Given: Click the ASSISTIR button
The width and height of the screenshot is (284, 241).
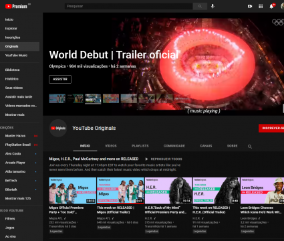Looking at the screenshot, I should pyautogui.click(x=60, y=79).
